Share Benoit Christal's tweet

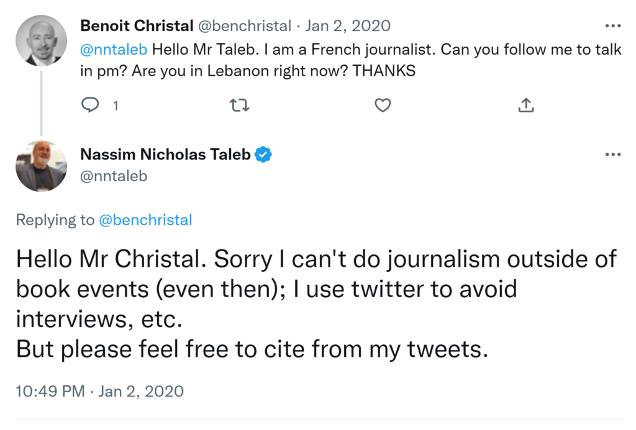click(526, 106)
